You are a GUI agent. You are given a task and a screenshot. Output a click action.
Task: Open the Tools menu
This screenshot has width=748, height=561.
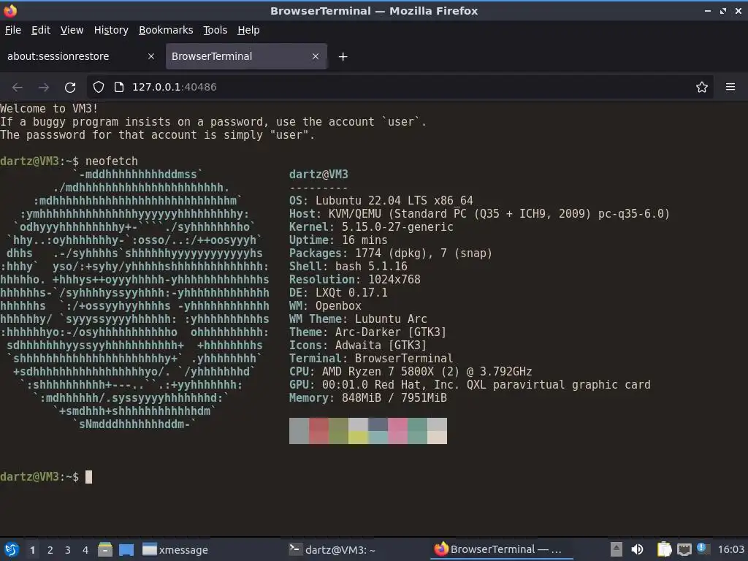click(215, 30)
